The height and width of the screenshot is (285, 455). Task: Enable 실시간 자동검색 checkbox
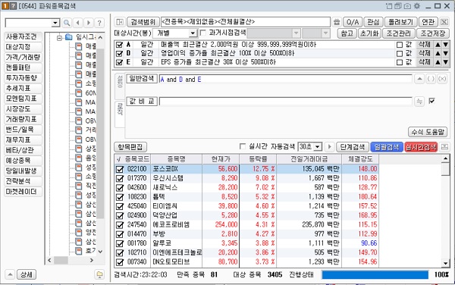click(243, 146)
